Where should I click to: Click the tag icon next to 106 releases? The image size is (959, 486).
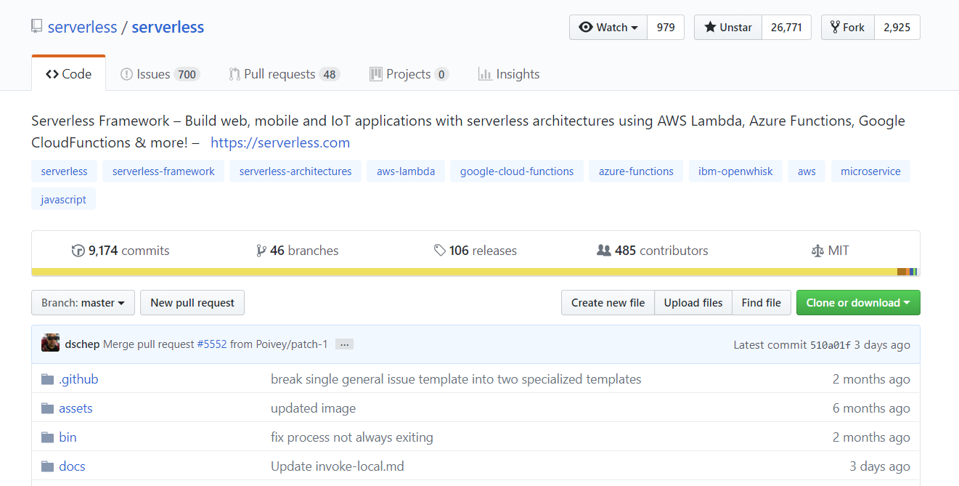pos(440,251)
